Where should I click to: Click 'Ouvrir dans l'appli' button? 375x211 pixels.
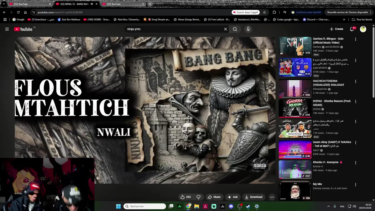click(246, 12)
